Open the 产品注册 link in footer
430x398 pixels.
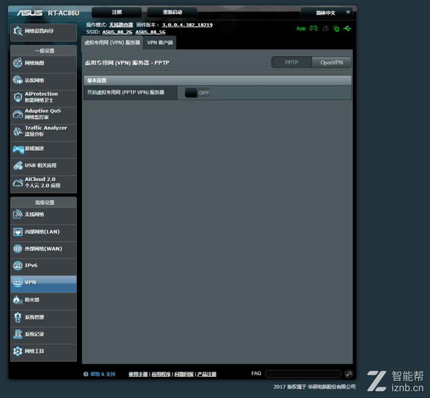point(207,374)
